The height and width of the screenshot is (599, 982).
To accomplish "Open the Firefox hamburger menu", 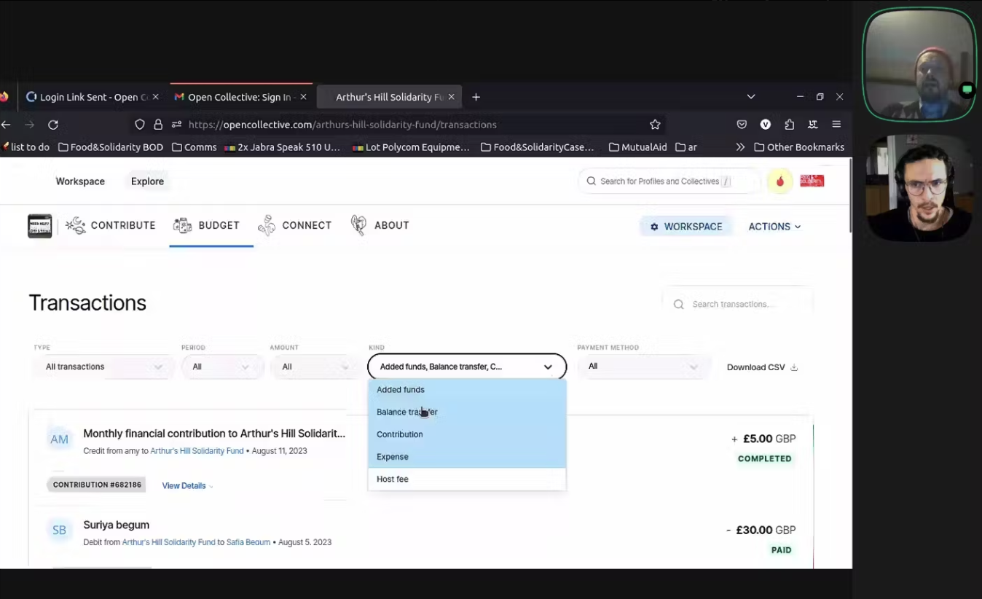I will 836,125.
